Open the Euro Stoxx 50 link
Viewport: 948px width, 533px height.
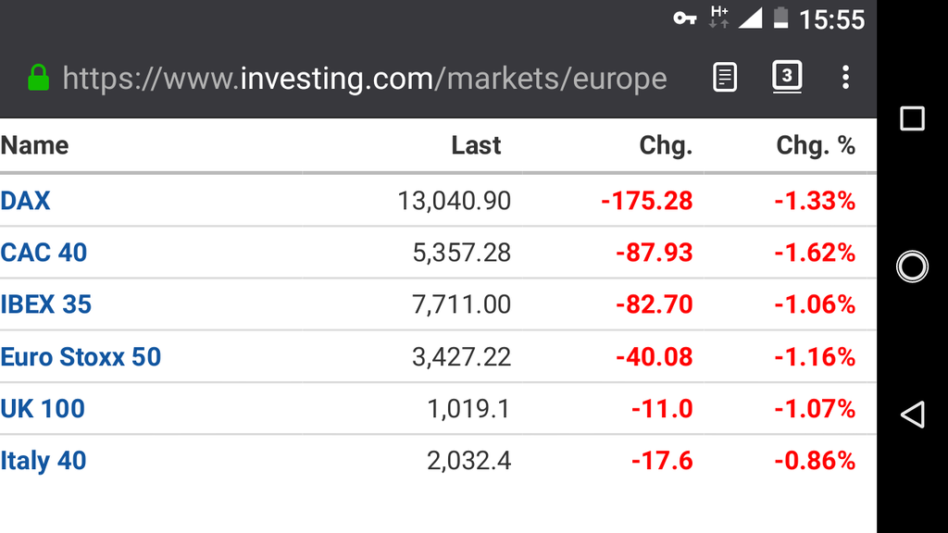click(81, 356)
